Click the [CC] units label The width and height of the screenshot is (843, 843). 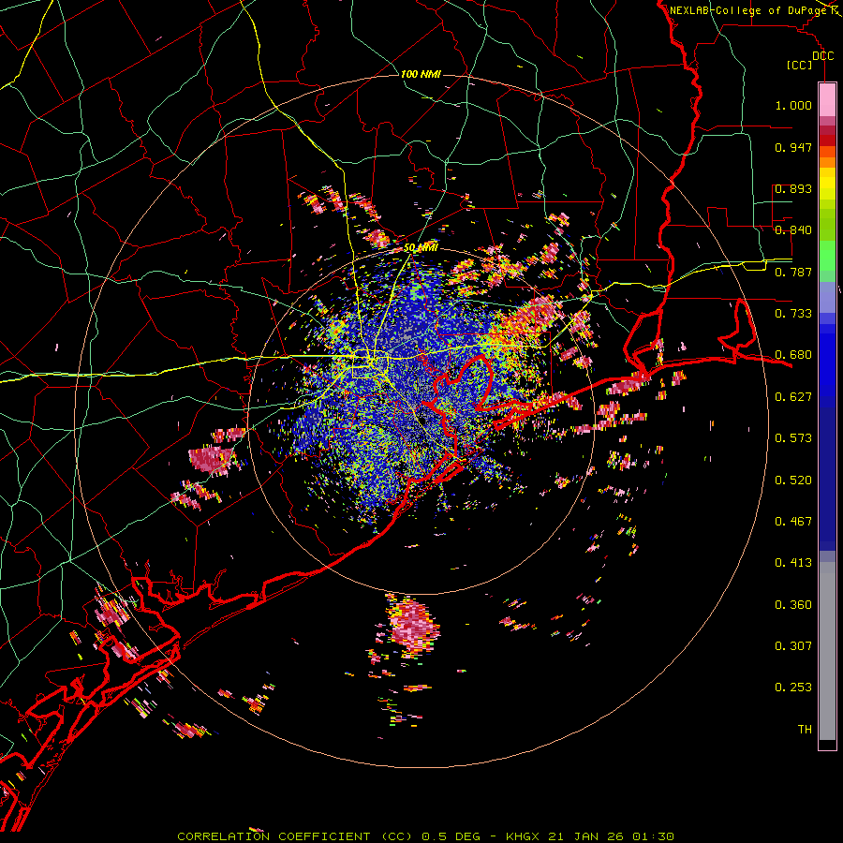coord(800,65)
